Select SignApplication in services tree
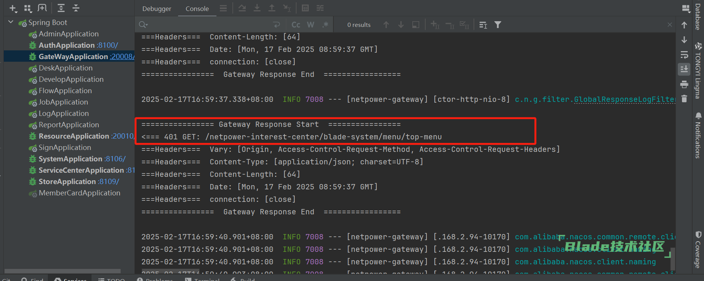This screenshot has height=281, width=704. 65,147
